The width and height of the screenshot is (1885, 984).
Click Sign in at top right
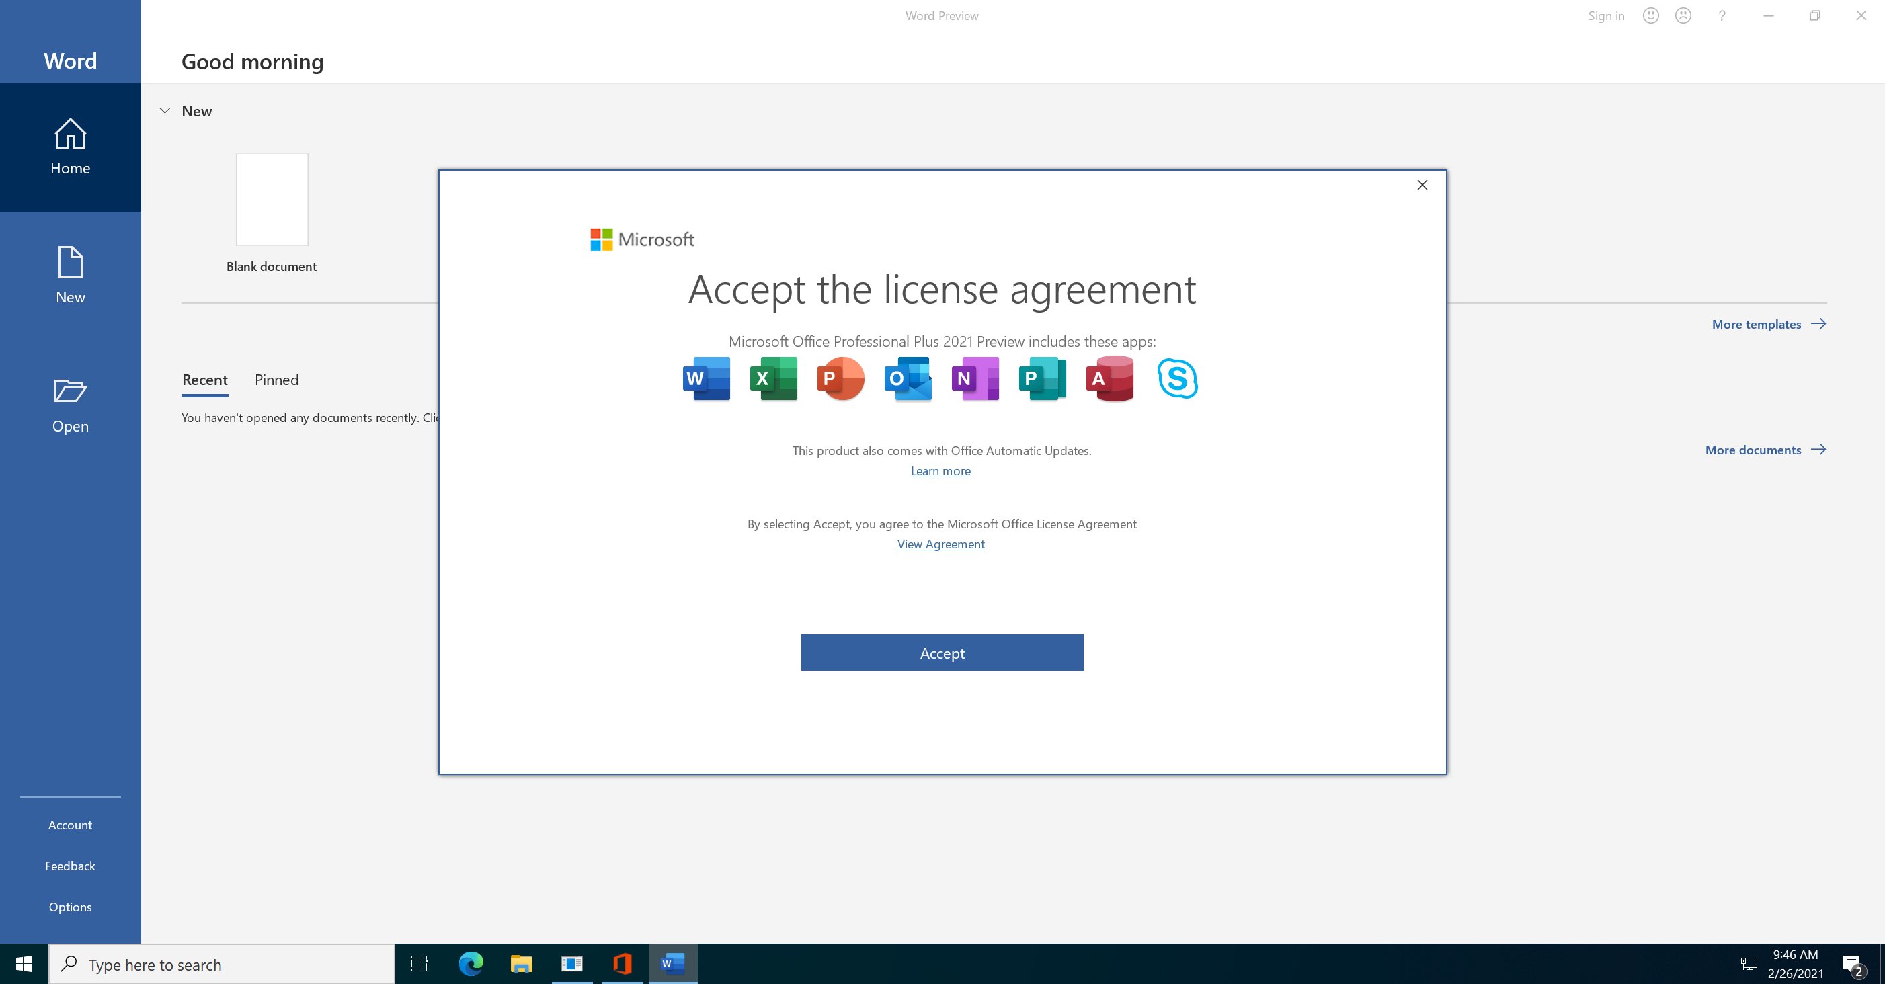1605,15
